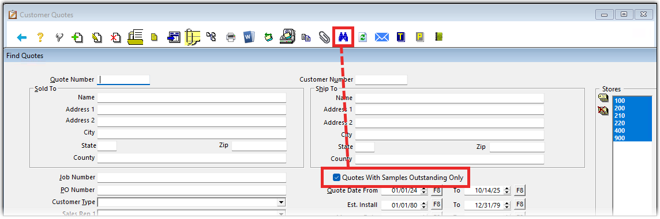Add a new quote with the green plus page icon
The image size is (660, 219).
click(x=77, y=37)
